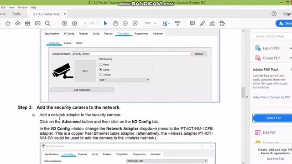Click the Sign In link
292x164 pixels.
tap(287, 14)
